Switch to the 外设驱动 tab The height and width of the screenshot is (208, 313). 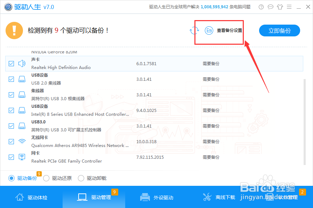(x=156, y=197)
